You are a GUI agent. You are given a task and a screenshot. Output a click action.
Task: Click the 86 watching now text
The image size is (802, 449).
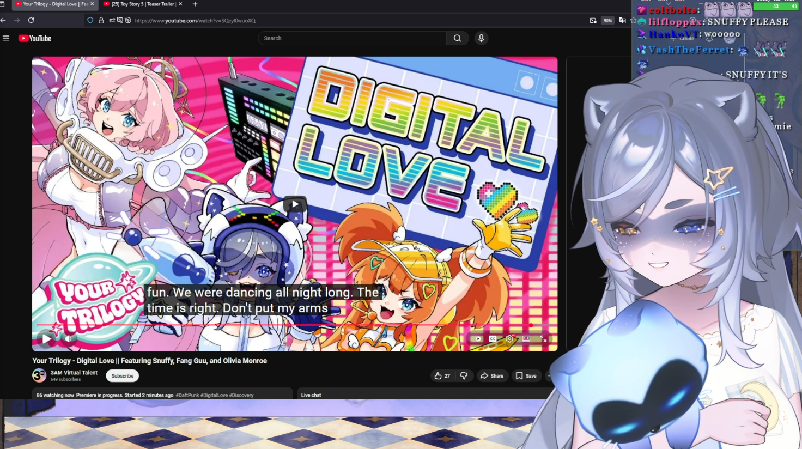click(x=55, y=395)
